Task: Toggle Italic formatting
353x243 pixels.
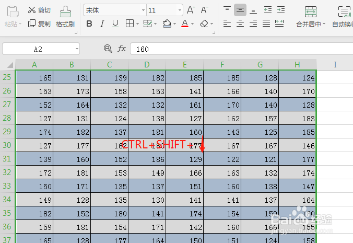Action: point(102,24)
